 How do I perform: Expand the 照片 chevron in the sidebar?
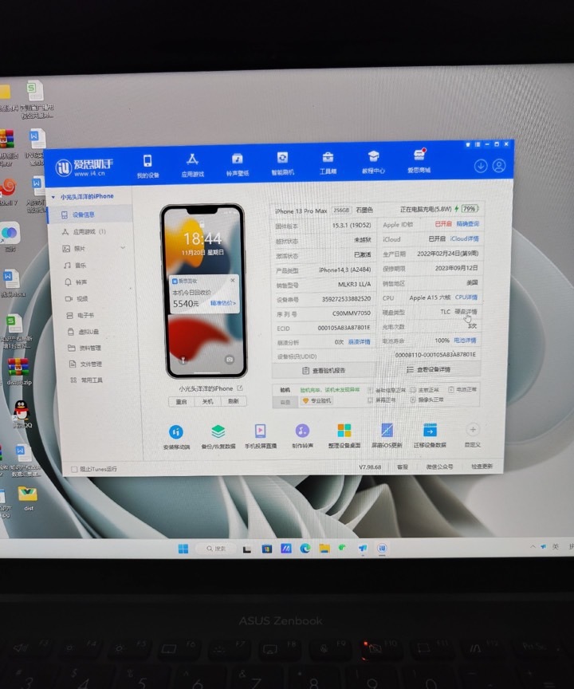[x=123, y=248]
